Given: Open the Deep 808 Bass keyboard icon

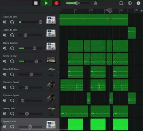Looking at the screenshot, I should click(x=51, y=72).
